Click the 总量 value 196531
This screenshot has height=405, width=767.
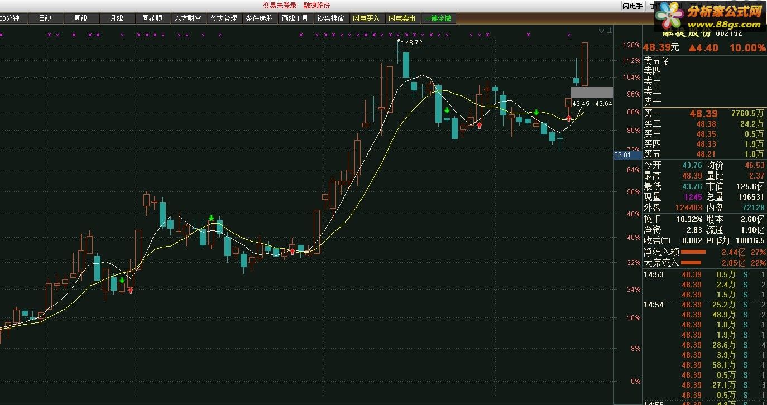click(x=752, y=197)
